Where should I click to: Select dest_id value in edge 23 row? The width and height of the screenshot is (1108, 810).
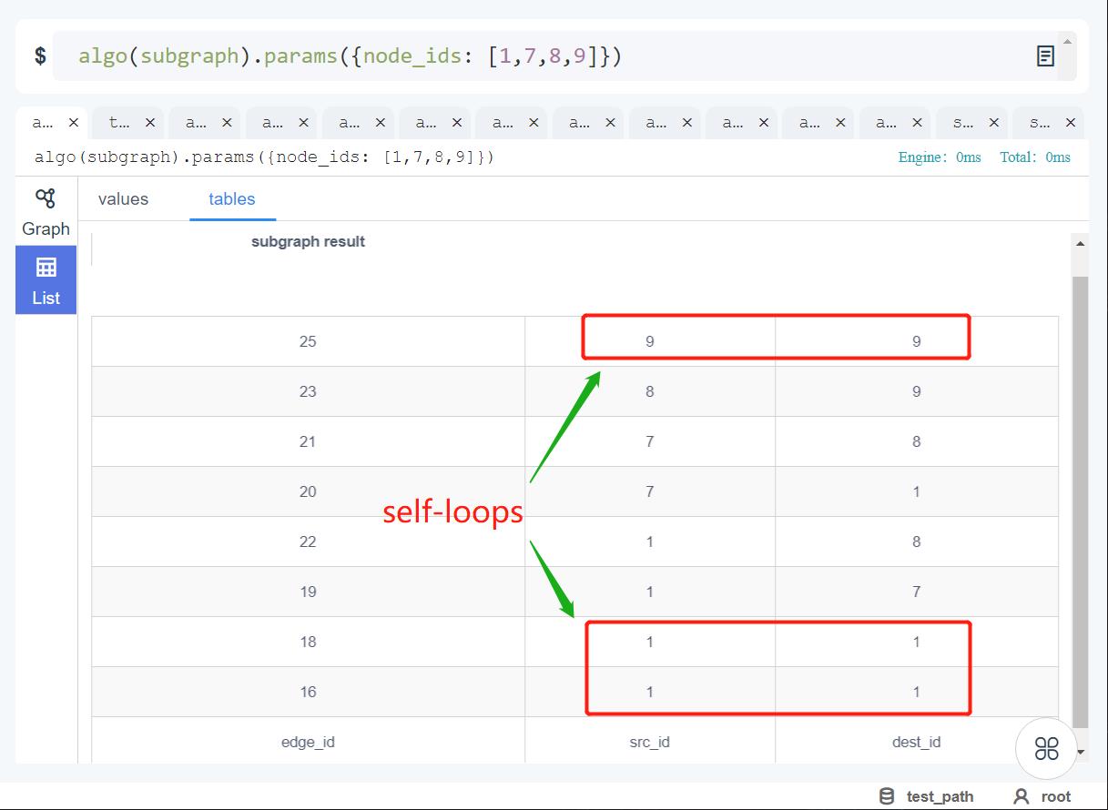tap(916, 391)
